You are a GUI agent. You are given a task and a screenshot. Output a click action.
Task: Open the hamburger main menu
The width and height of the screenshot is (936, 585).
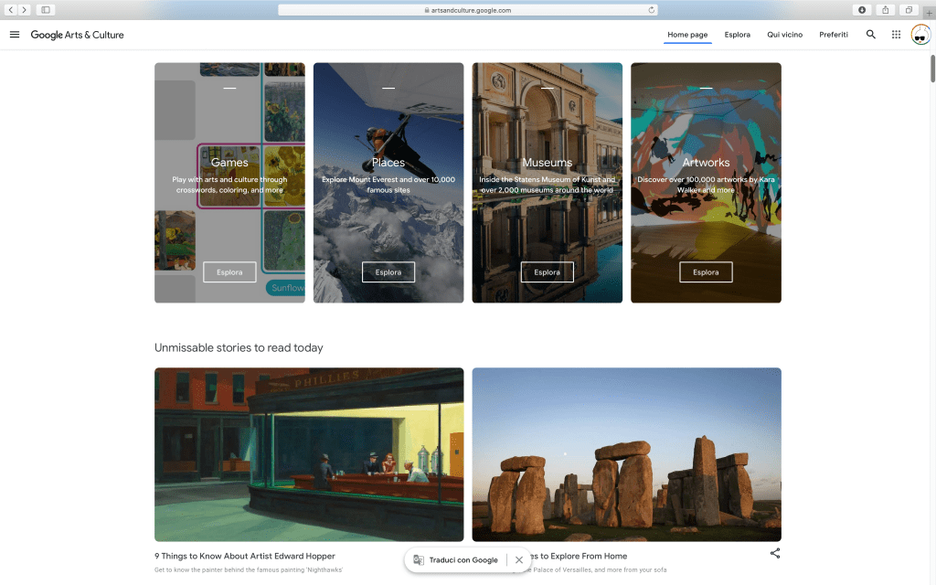15,35
